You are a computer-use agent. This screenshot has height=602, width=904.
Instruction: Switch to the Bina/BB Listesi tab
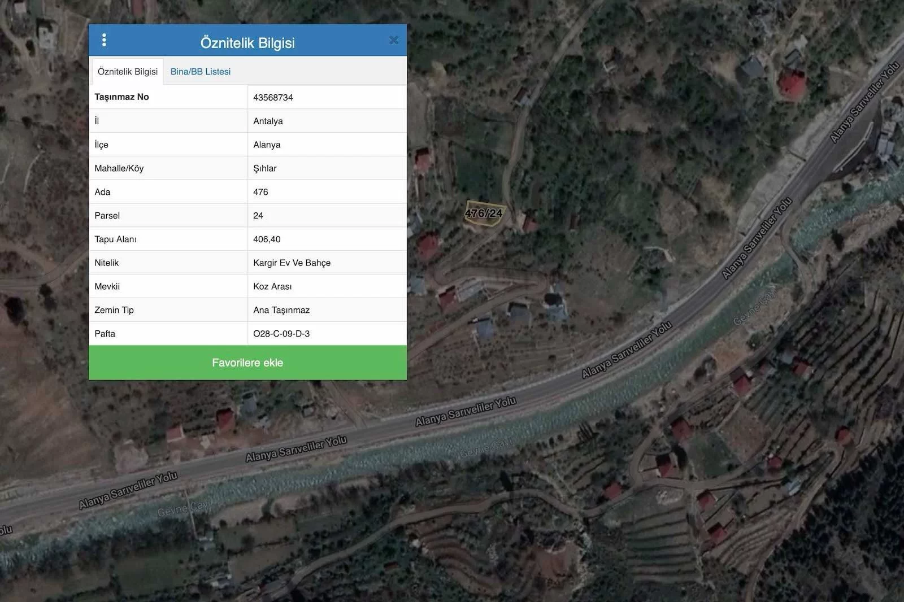(201, 72)
